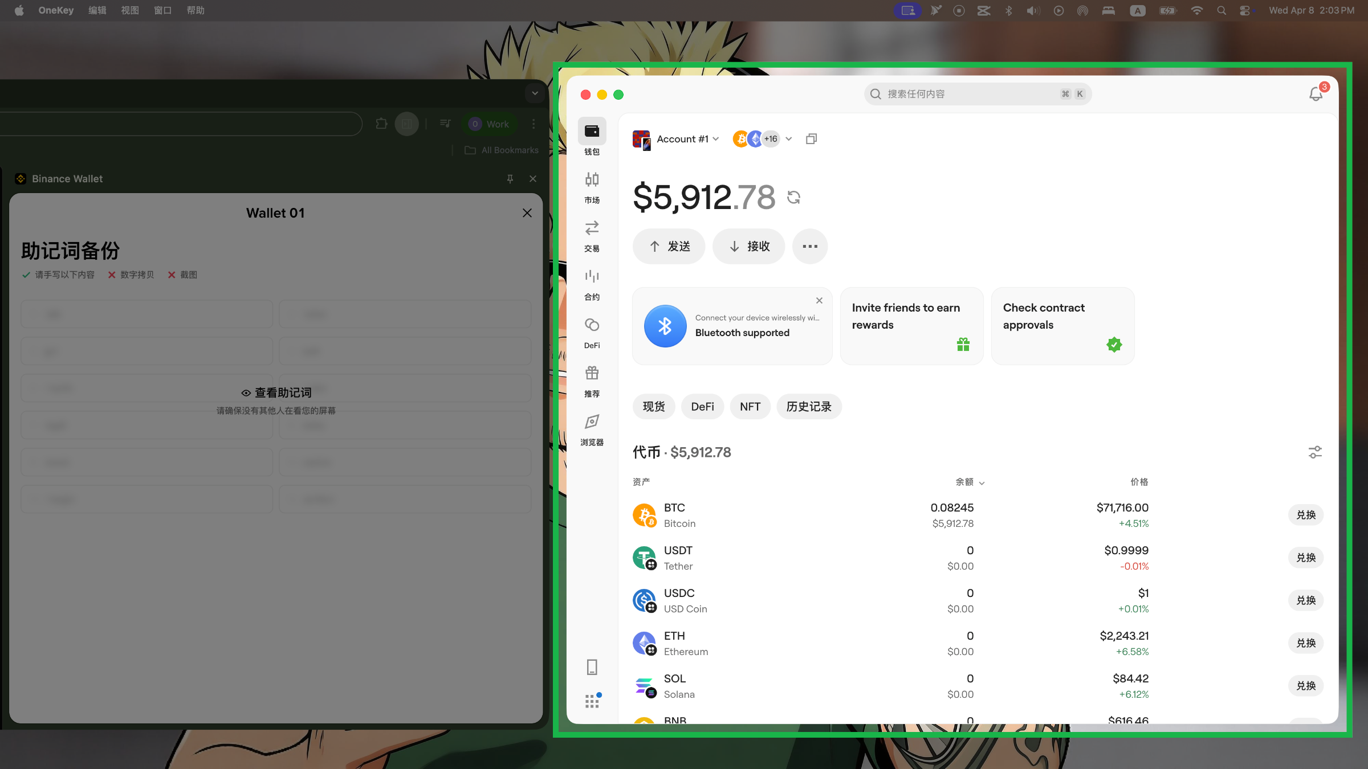
Task: Click the Bitcoin token icon
Action: click(x=645, y=515)
